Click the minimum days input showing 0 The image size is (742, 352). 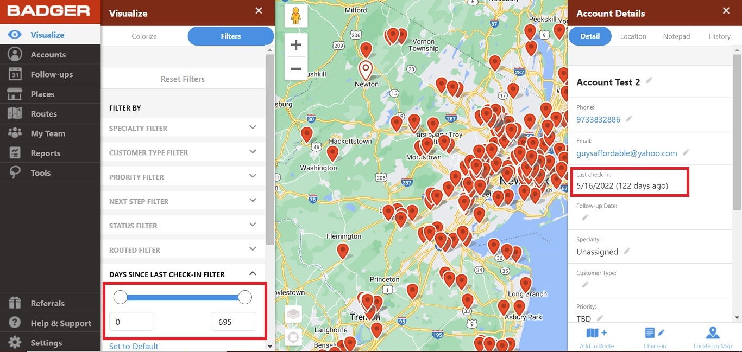[x=131, y=322]
